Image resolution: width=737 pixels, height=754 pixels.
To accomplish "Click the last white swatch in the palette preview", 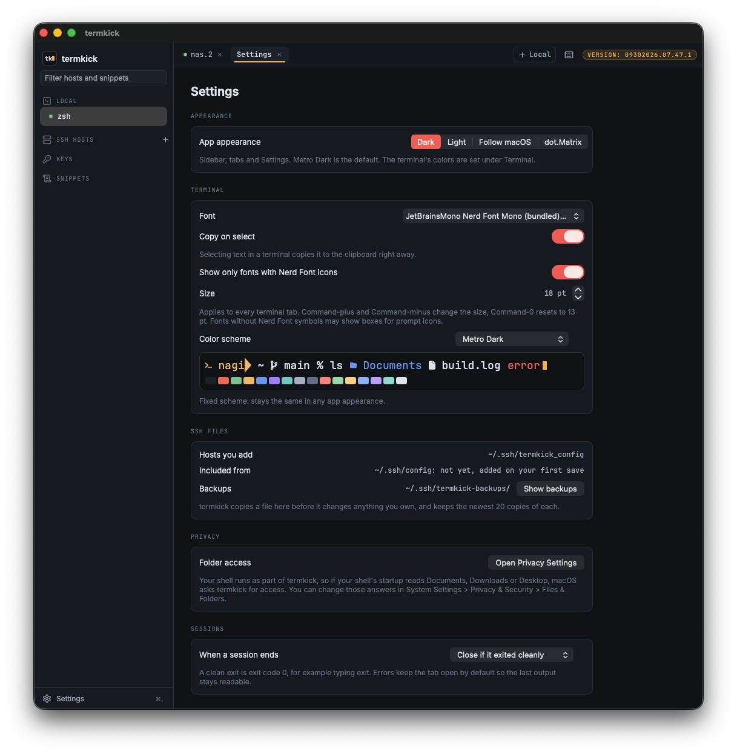I will pos(402,381).
